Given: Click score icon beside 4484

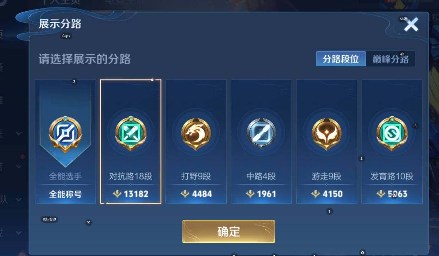Looking at the screenshot, I should [x=185, y=194].
